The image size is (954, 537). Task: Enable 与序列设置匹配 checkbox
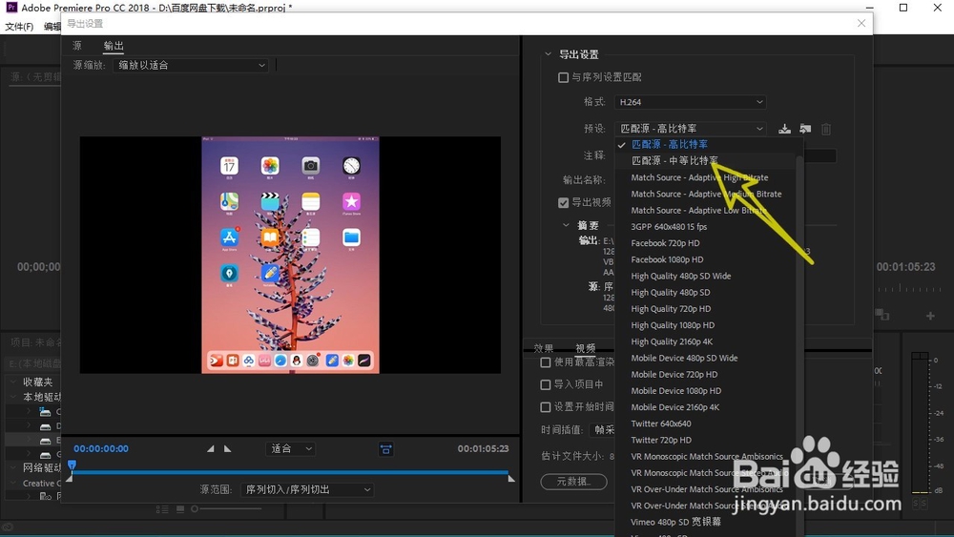pos(564,77)
